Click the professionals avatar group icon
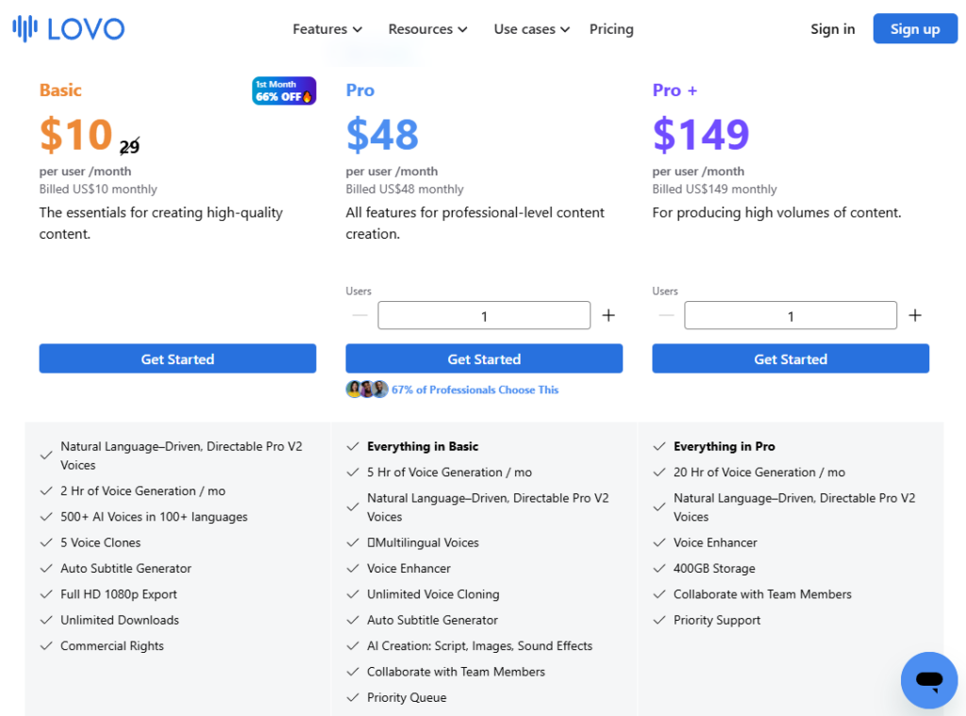This screenshot has width=966, height=716. (x=367, y=390)
